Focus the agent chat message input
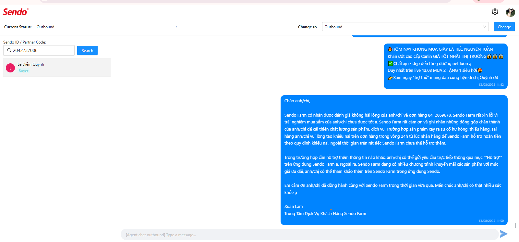Screen dimensions: 519x242 pos(309,235)
